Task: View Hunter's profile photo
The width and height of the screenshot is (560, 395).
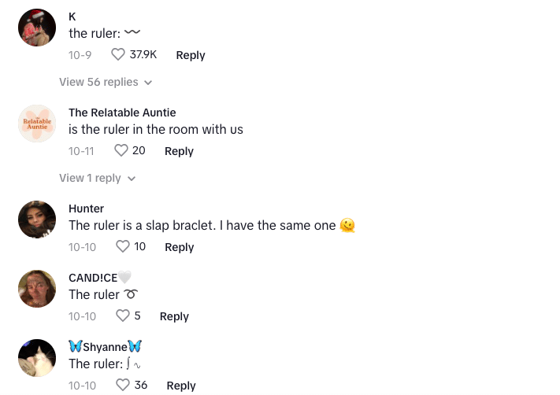Action: coord(37,220)
